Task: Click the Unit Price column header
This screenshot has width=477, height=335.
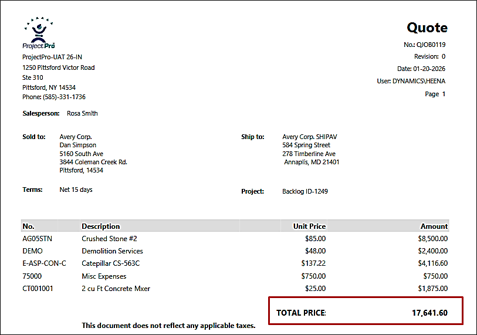Action: pos(309,226)
